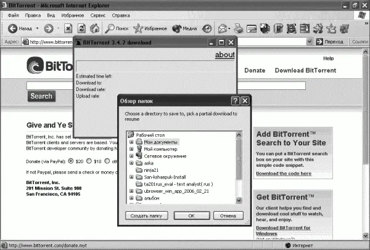Click the help question mark in Обзор папок
Image resolution: width=370 pixels, height=250 pixels.
[x=236, y=101]
